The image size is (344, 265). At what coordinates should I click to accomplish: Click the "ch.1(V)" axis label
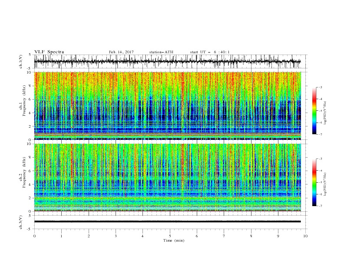(21, 61)
